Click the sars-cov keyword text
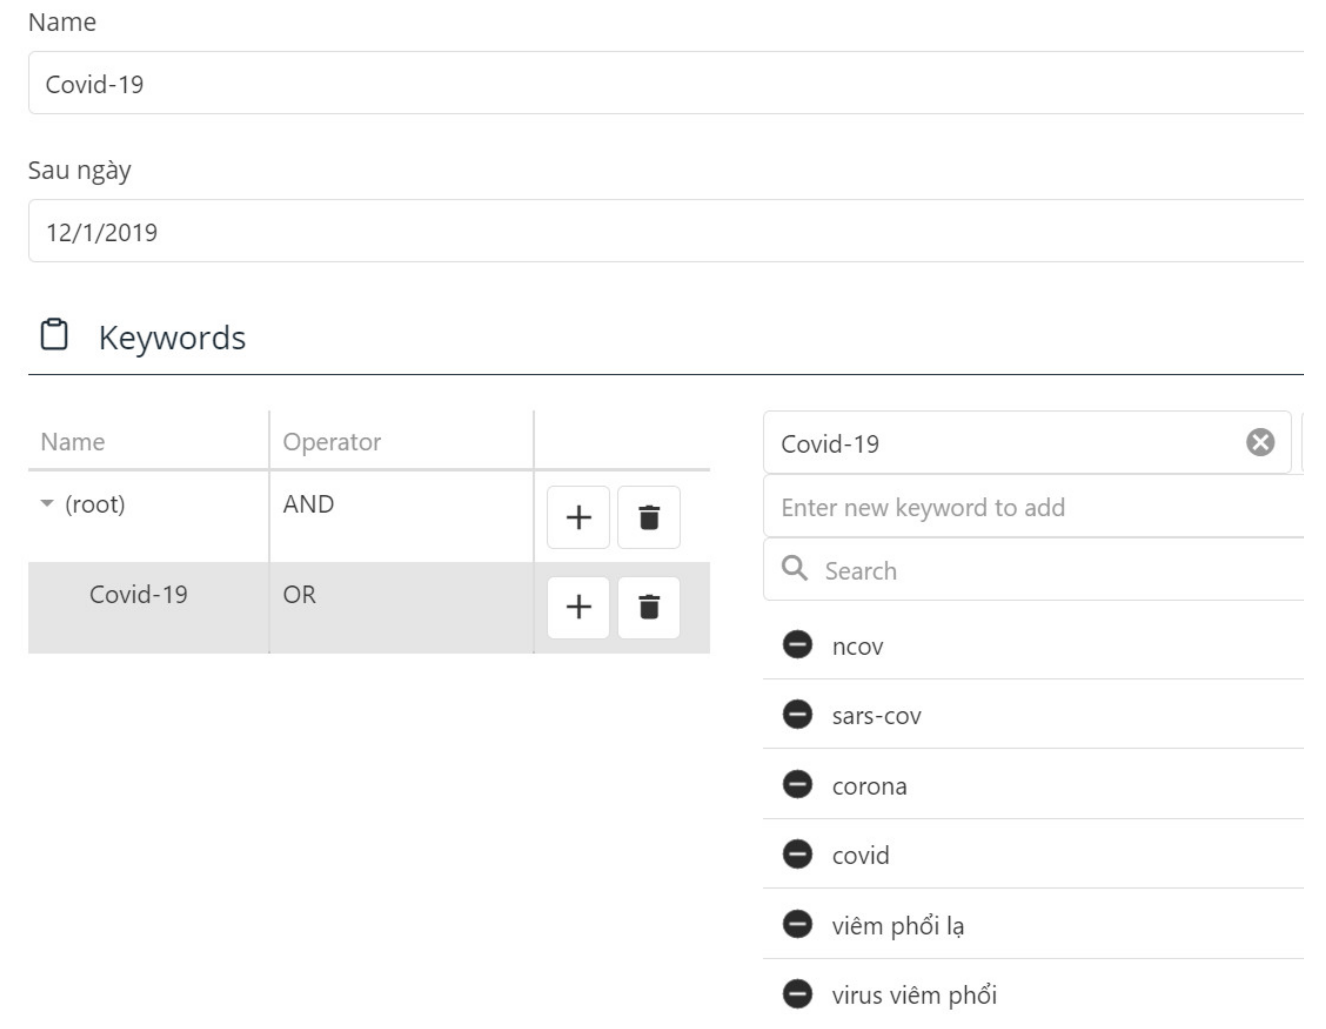Screen dimensions: 1326x1029 tap(876, 716)
